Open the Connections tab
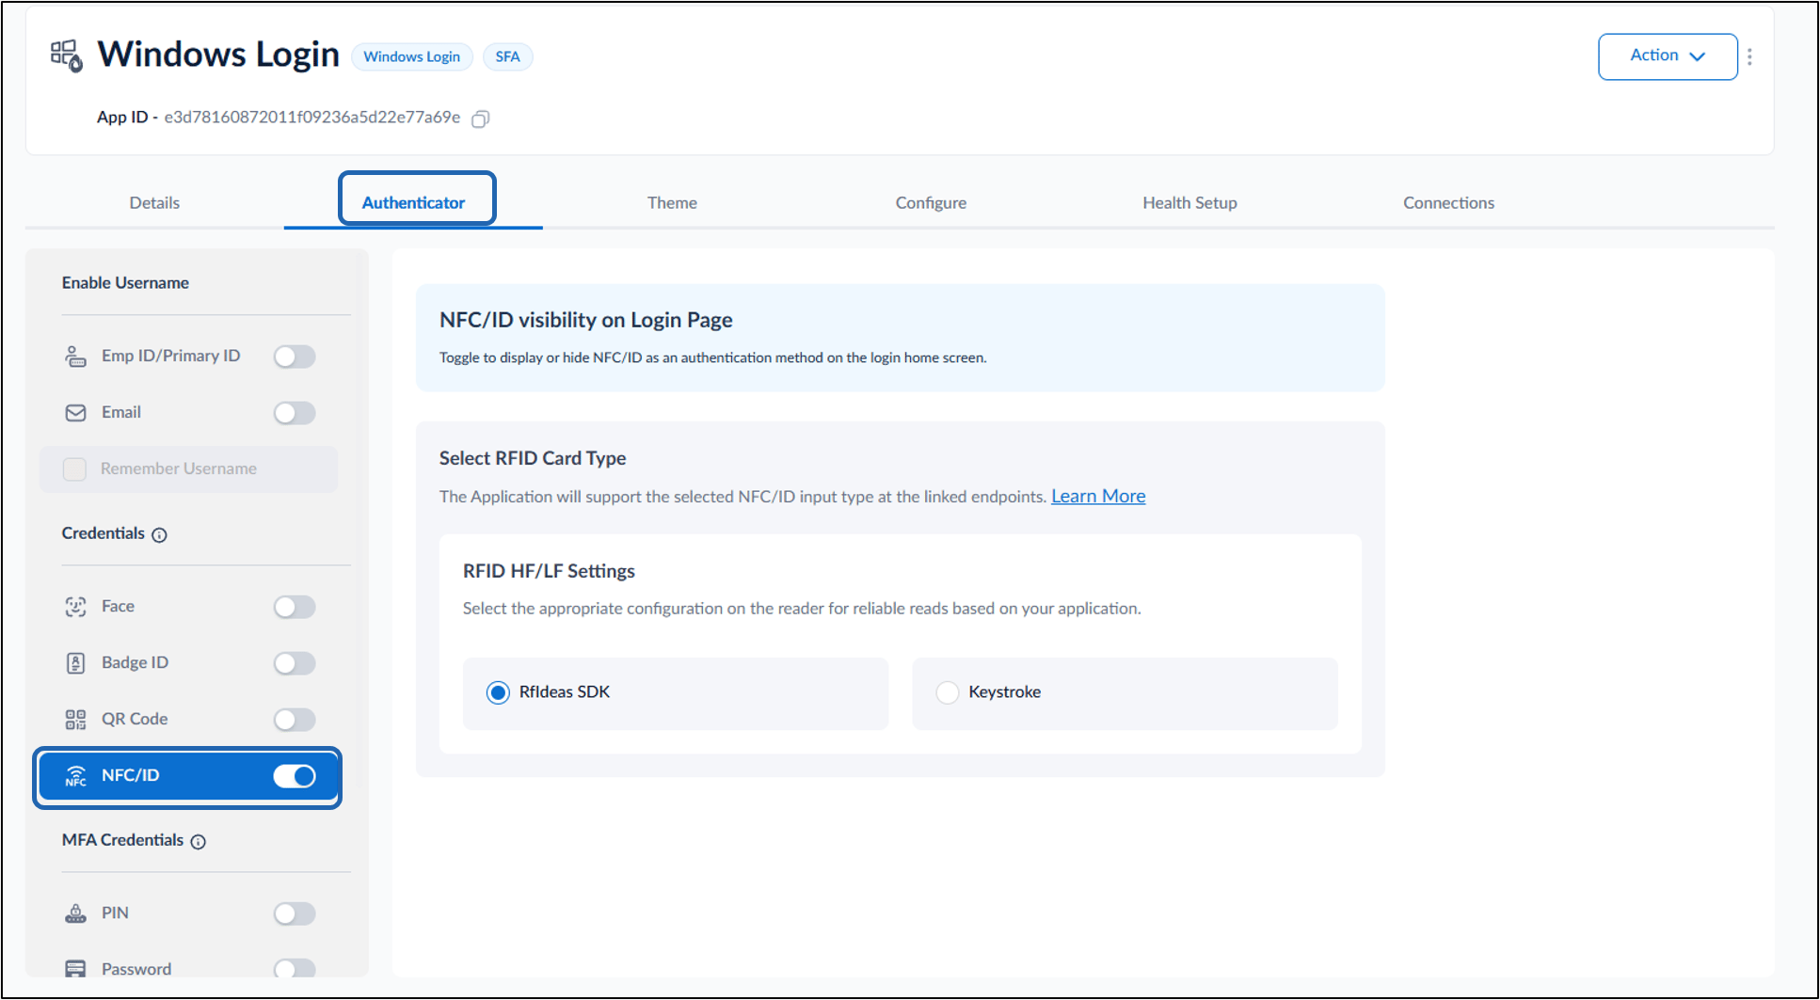This screenshot has width=1820, height=1000. pyautogui.click(x=1448, y=202)
